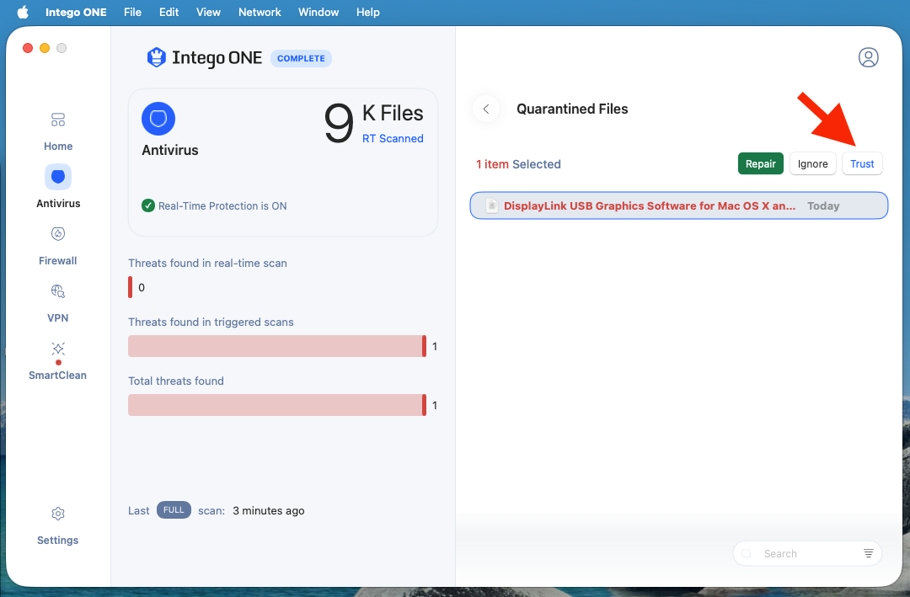Click the '1 item Selected' text
Image resolution: width=910 pixels, height=597 pixels.
[x=518, y=164]
